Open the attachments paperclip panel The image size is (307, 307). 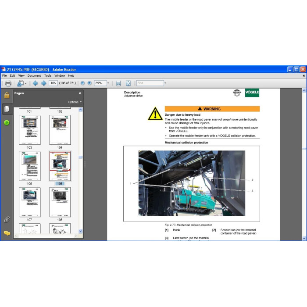pyautogui.click(x=7, y=219)
